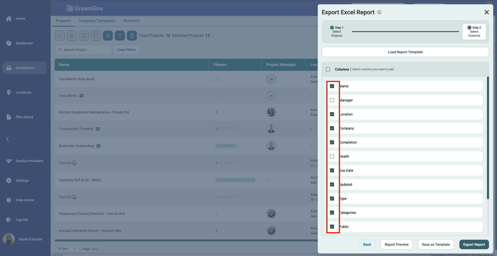Screen dimensions: 497x256
Task: Open the filter funnel toolbar icon
Action: tap(120, 36)
